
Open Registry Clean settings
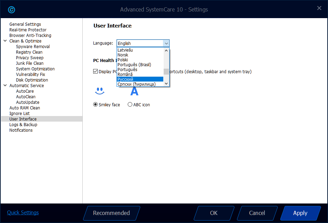click(x=29, y=52)
